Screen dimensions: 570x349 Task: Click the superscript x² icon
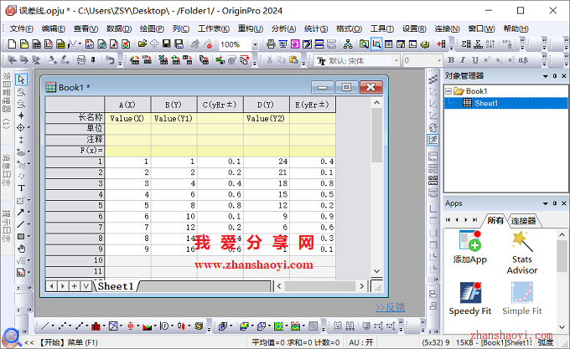(x=487, y=60)
